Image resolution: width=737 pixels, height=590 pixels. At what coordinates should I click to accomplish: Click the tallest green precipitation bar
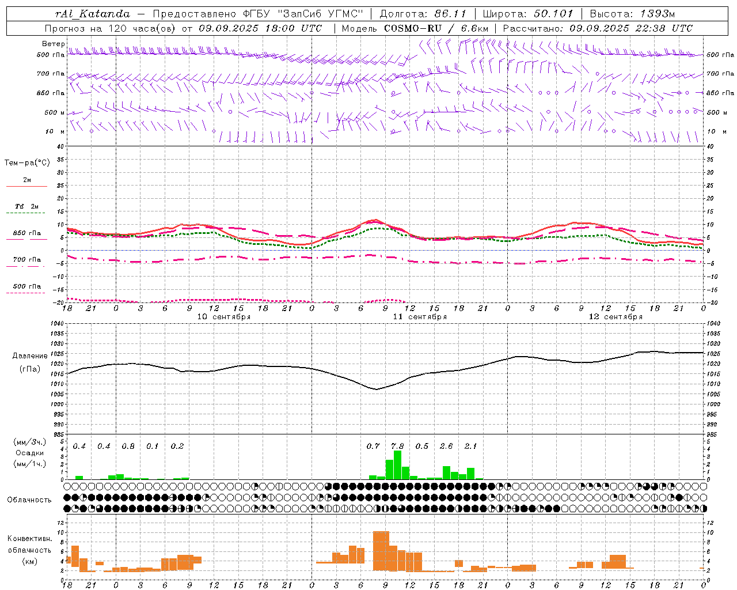point(397,465)
